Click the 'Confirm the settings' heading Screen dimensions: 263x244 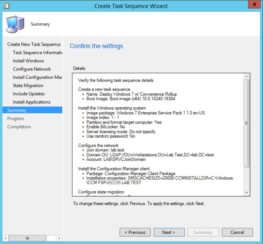[x=96, y=46]
